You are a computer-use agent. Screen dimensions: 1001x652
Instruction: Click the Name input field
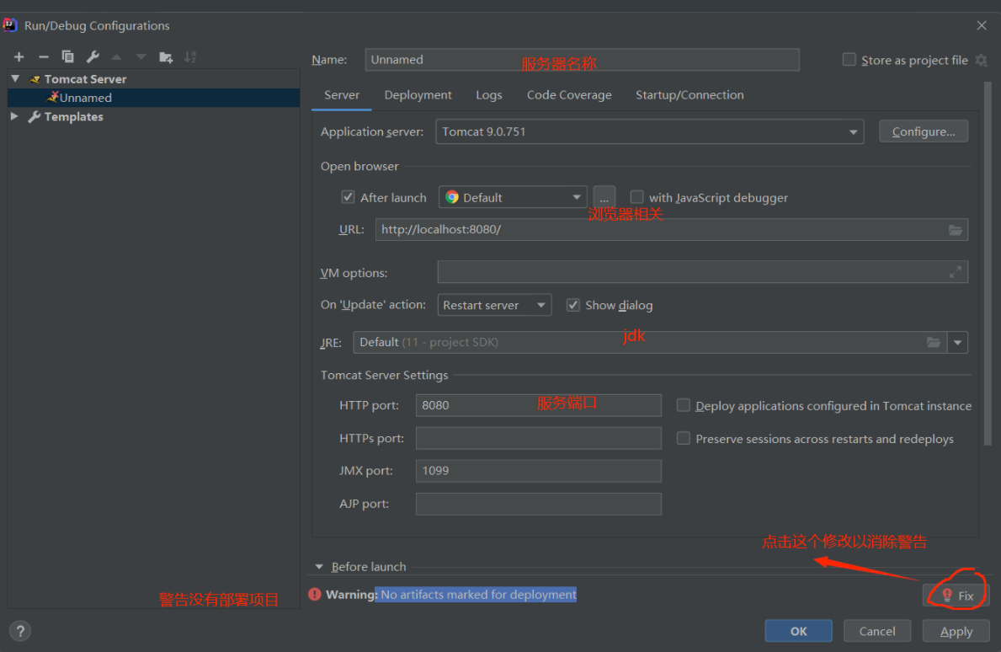point(583,60)
